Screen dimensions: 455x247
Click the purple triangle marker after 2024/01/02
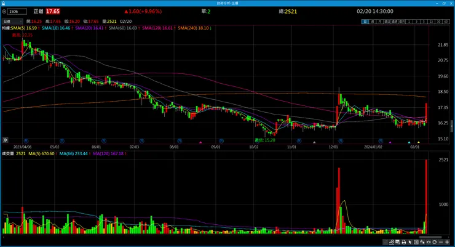[x=390, y=142]
